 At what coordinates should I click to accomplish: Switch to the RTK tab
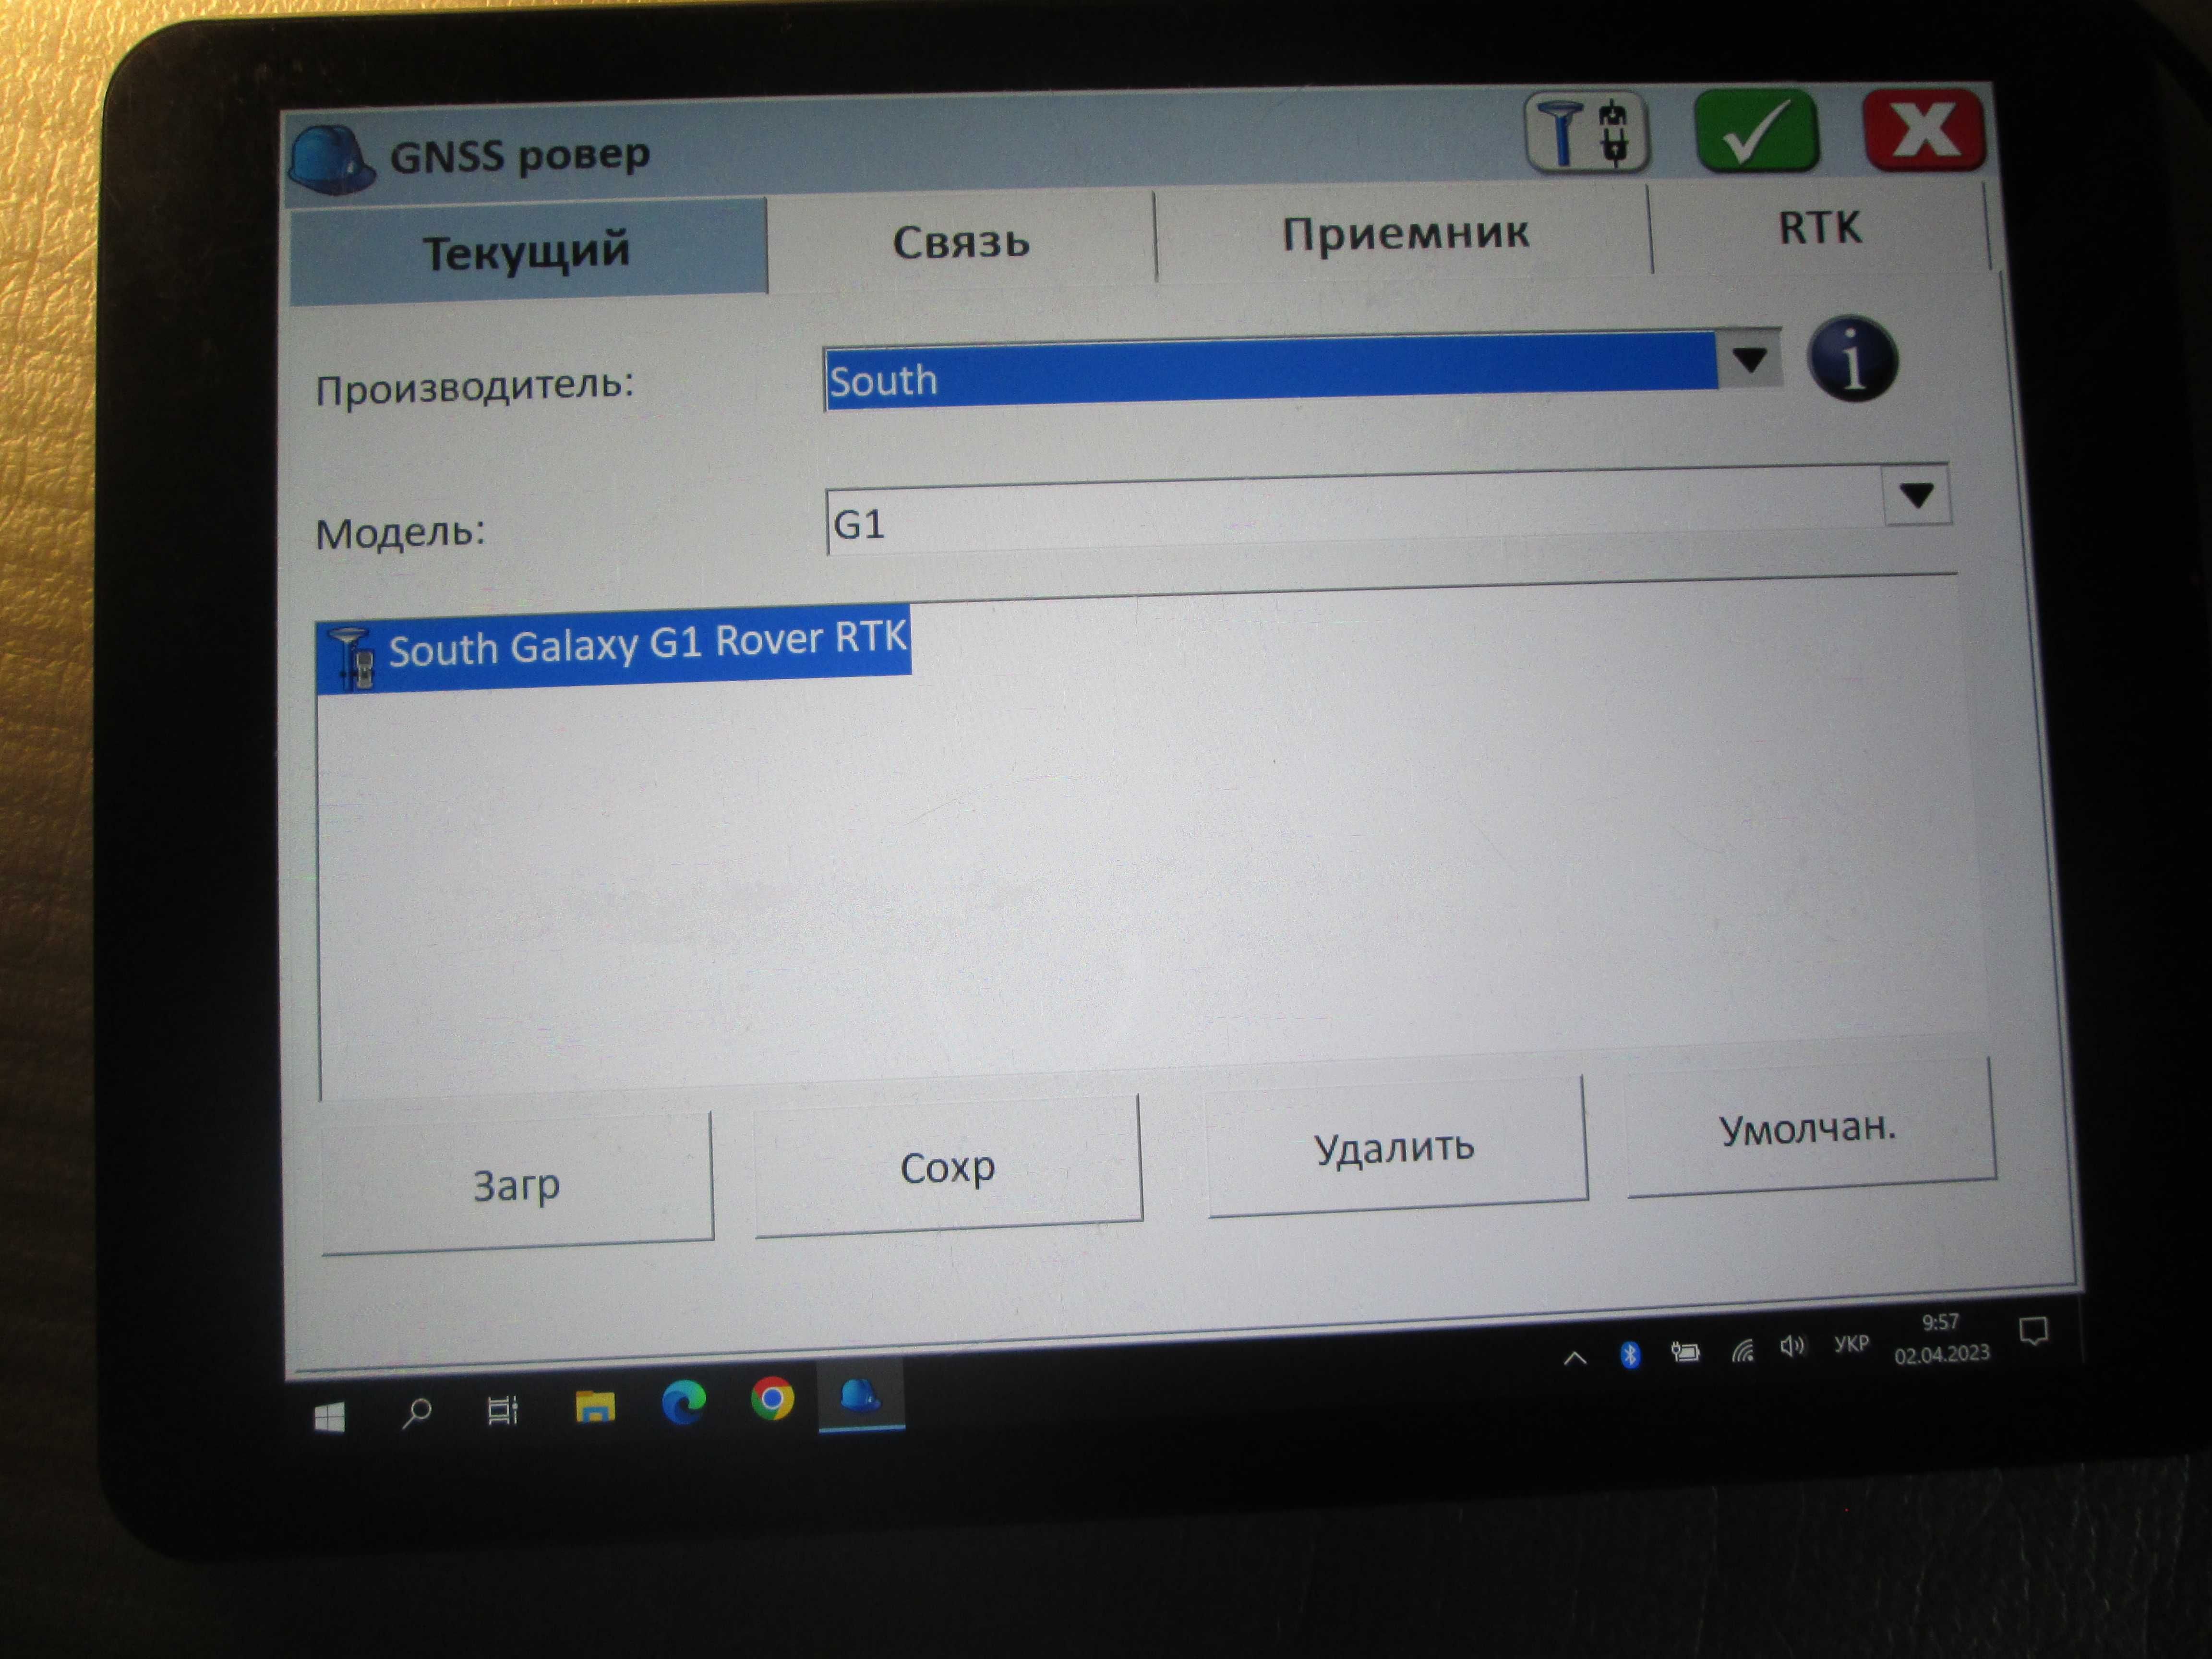coord(1819,228)
